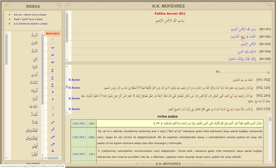Open the K.Kerim link for result [003.035]

tap(74, 109)
